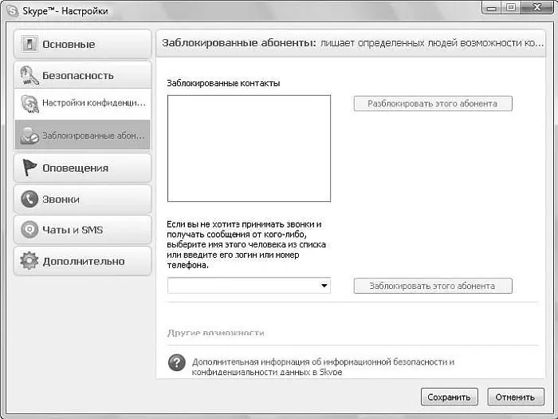Click the Настройки конфиденциальности icon
This screenshot has height=419, width=558.
pos(30,104)
